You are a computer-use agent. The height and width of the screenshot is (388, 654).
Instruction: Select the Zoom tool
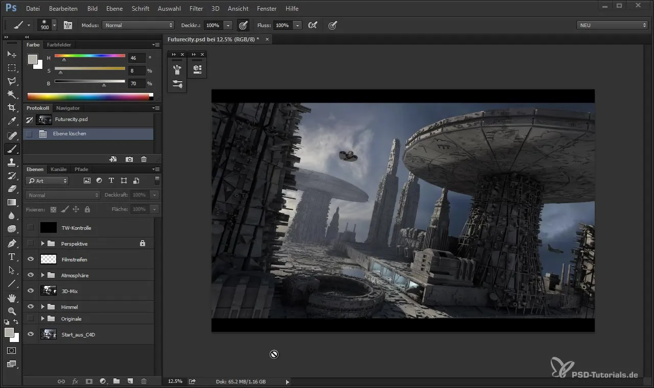pos(11,311)
